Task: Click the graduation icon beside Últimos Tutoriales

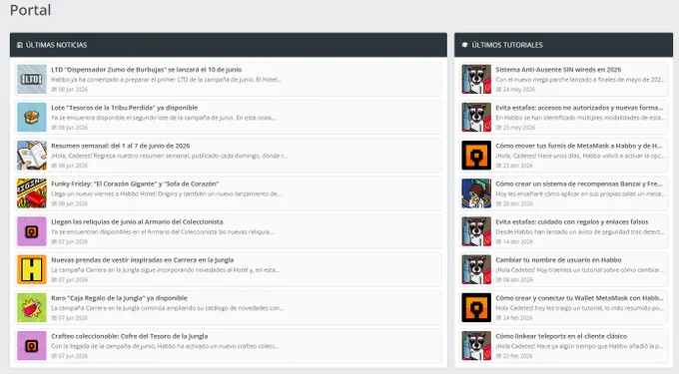Action: pos(465,45)
